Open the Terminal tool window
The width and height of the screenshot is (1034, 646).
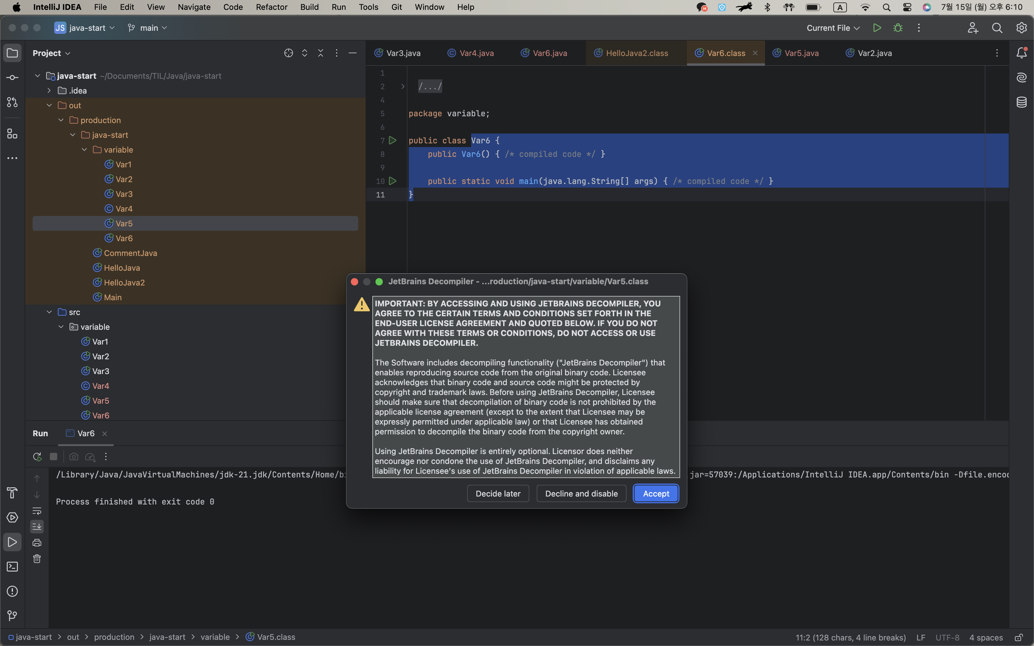[x=12, y=567]
